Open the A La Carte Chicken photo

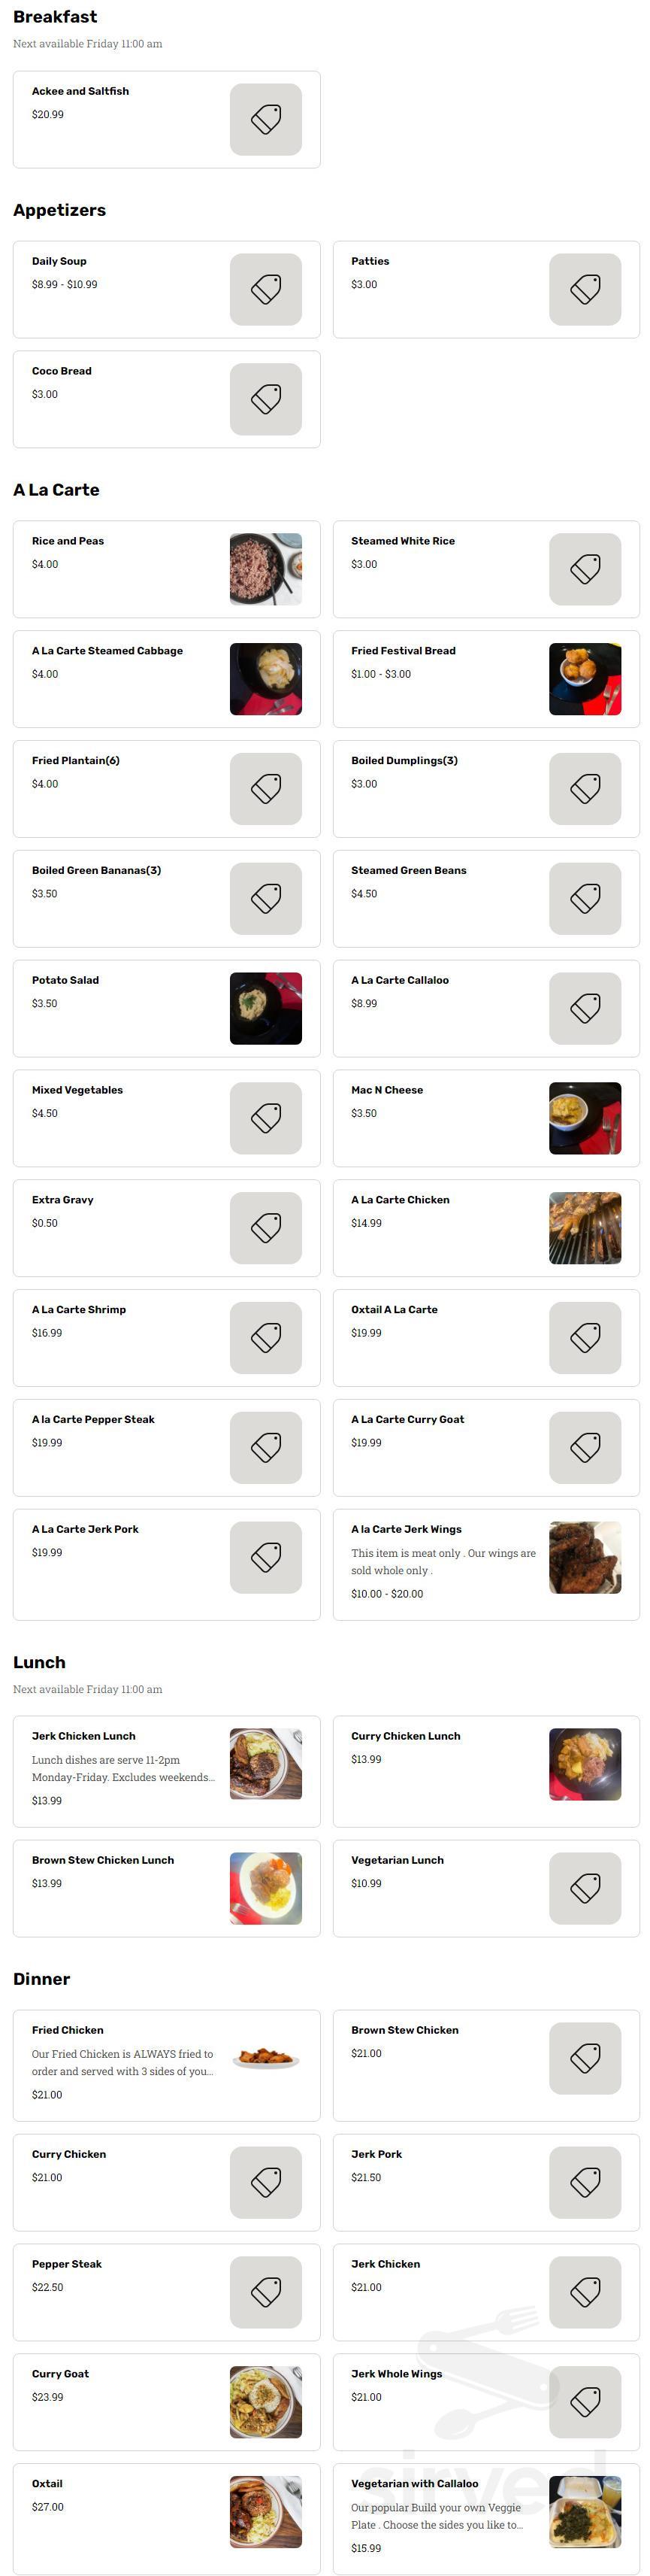585,1228
